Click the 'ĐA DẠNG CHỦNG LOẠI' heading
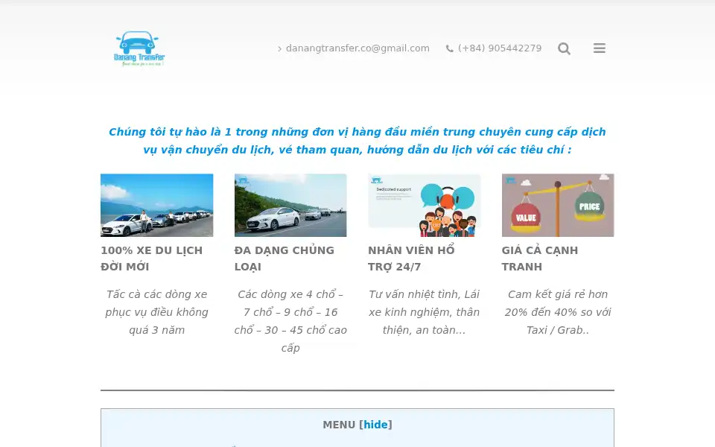Viewport: 715px width, 447px height. click(284, 259)
